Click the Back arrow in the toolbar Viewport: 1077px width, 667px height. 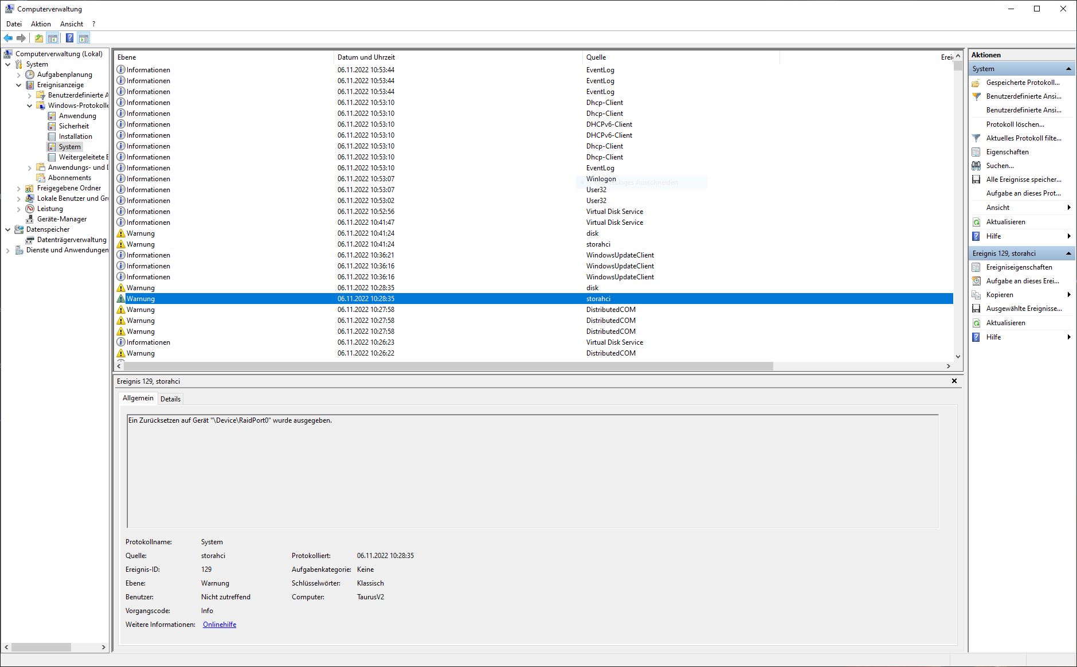click(x=8, y=38)
